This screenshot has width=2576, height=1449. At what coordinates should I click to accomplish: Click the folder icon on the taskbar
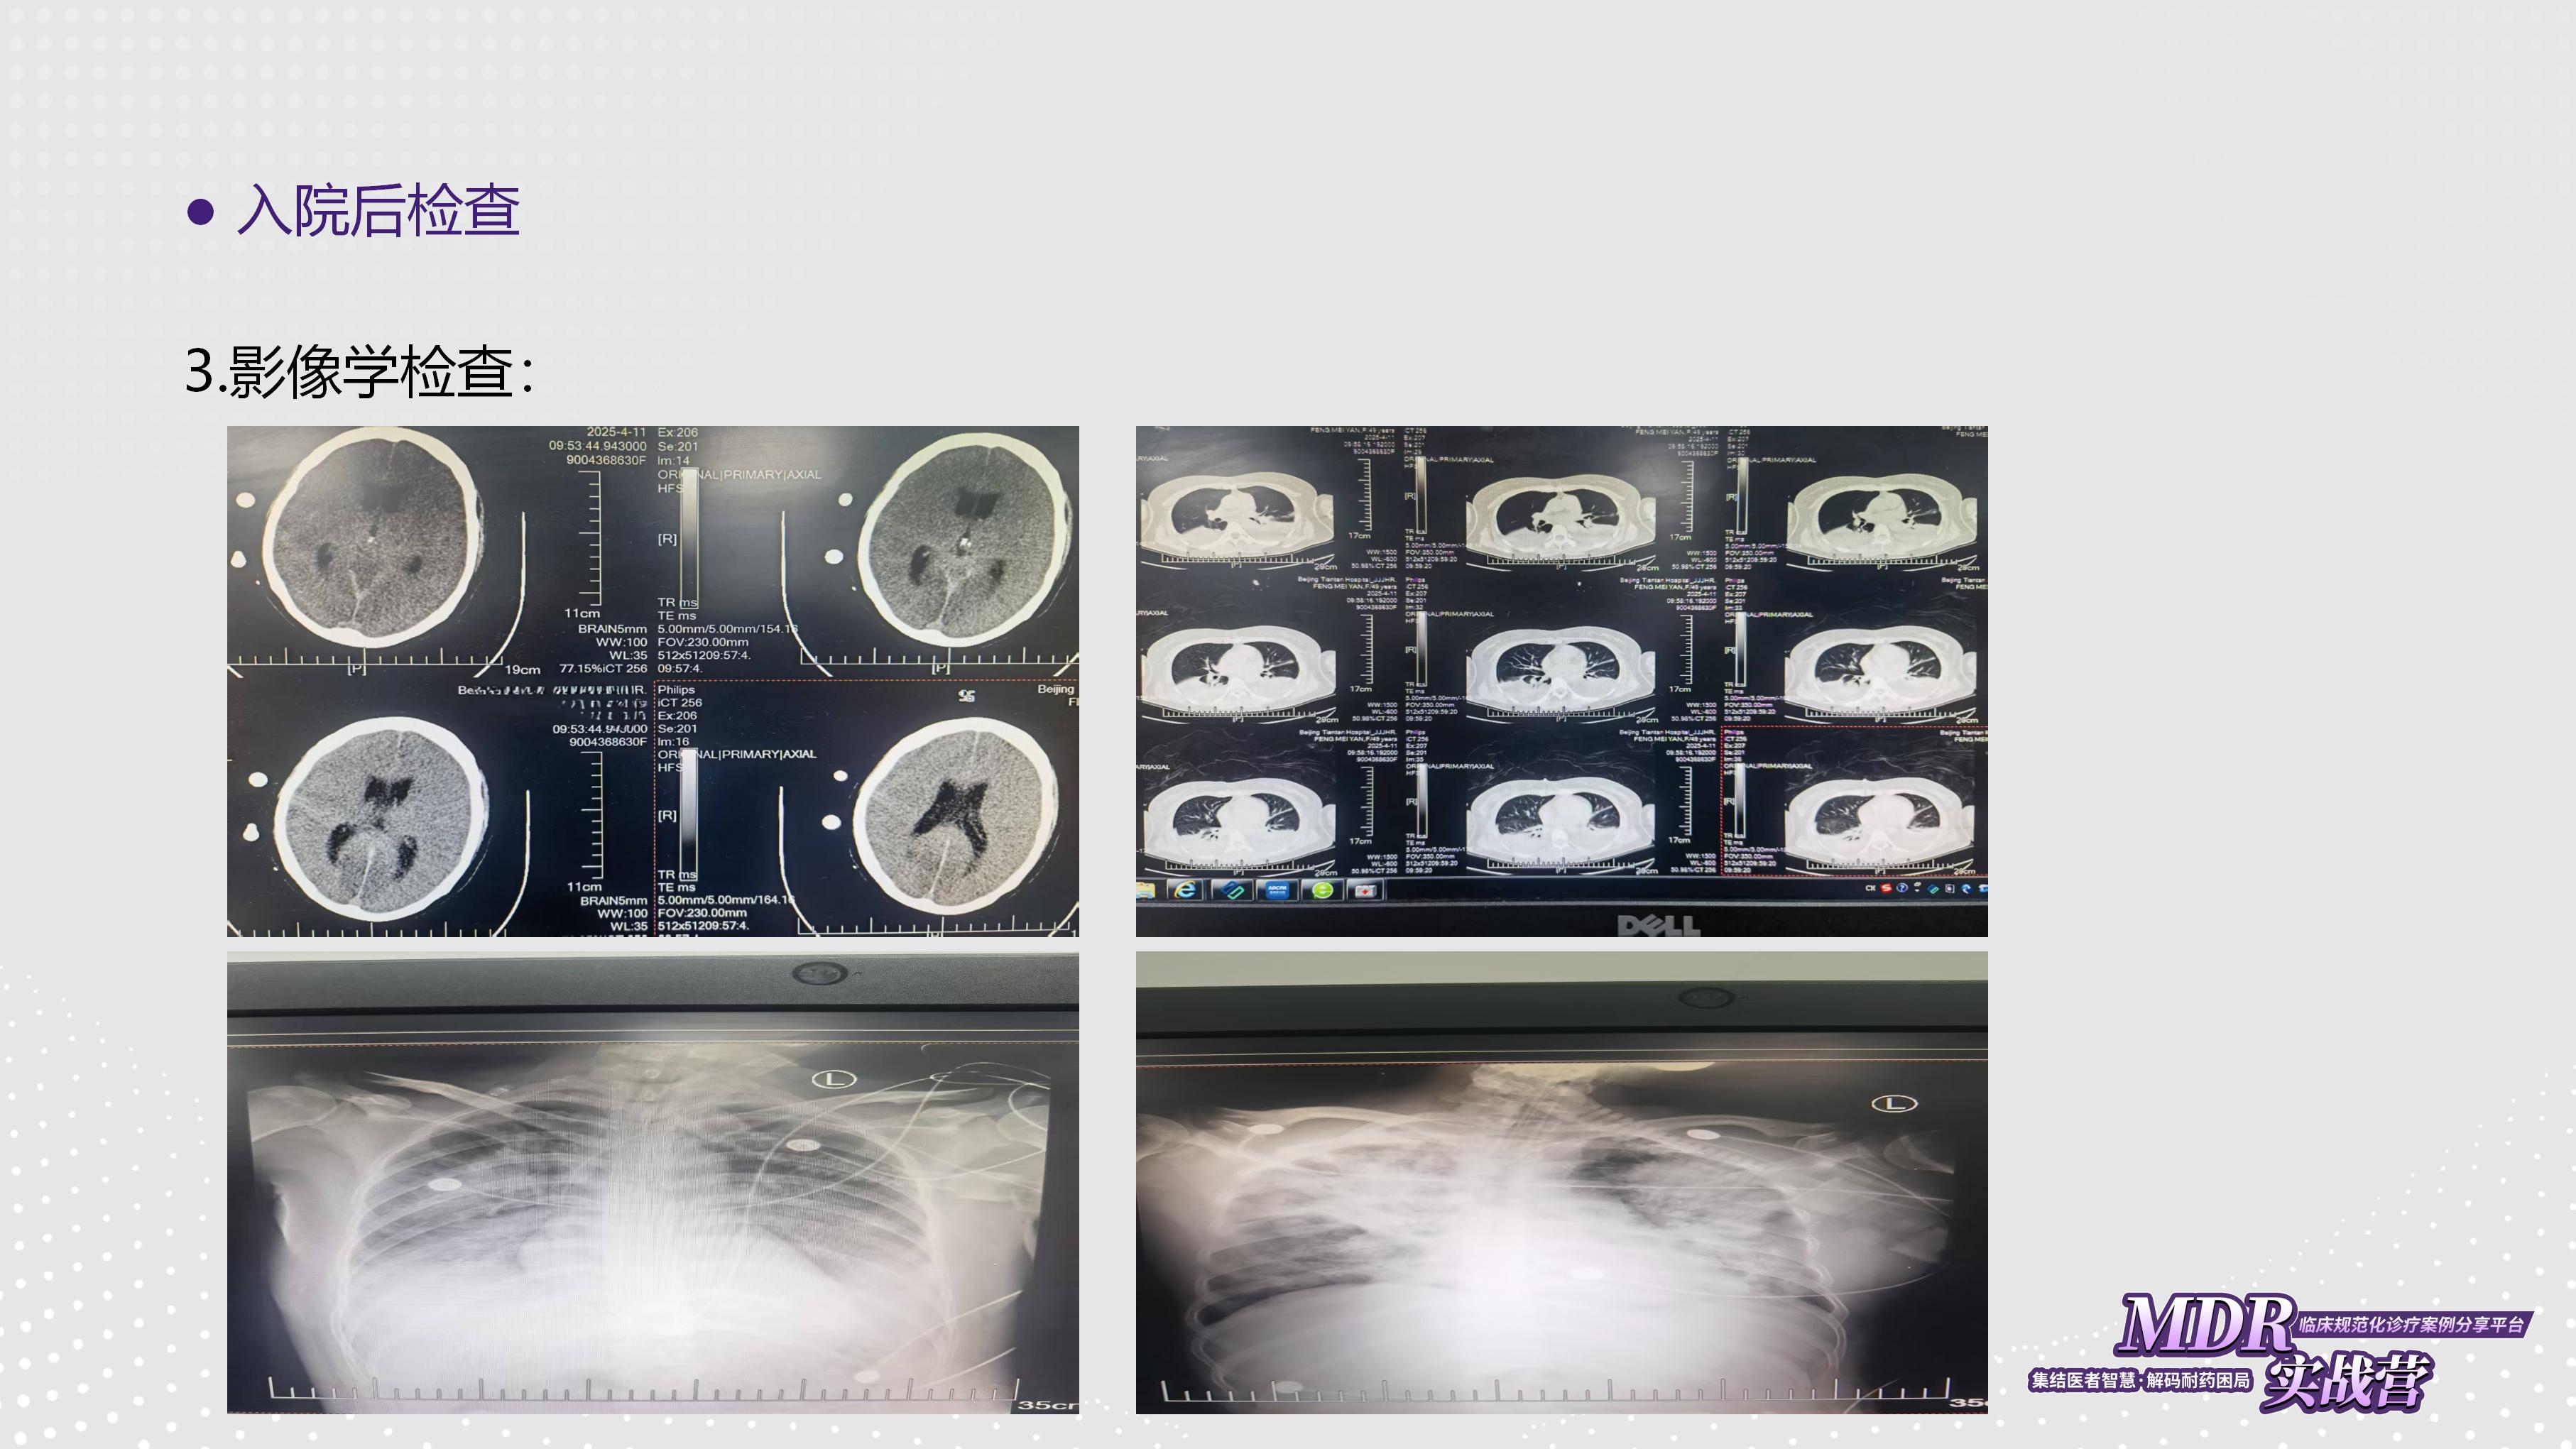[1146, 890]
